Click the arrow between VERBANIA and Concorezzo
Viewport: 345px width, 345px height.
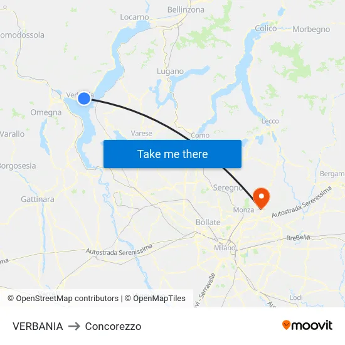74,326
